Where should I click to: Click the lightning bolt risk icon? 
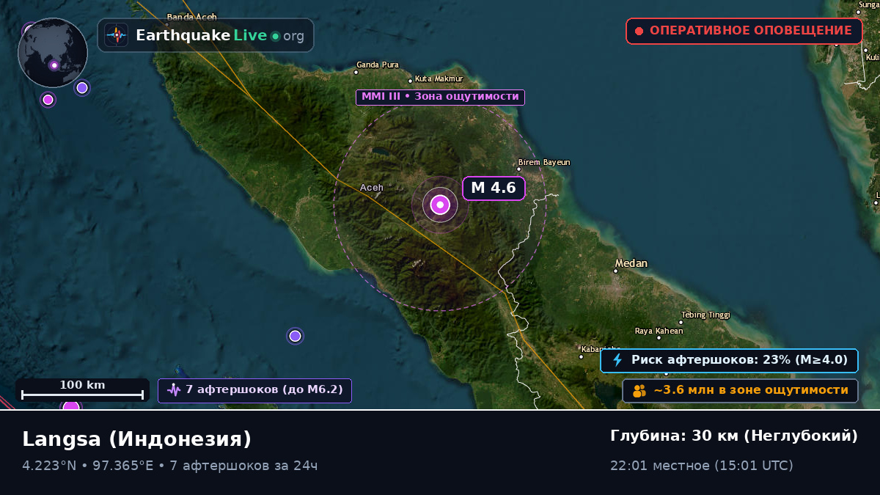tap(617, 360)
